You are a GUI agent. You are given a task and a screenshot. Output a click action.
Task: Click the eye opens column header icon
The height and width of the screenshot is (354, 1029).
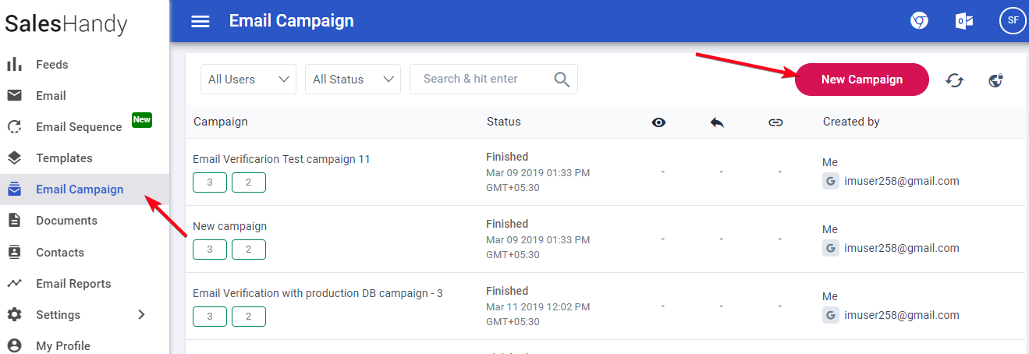[658, 122]
